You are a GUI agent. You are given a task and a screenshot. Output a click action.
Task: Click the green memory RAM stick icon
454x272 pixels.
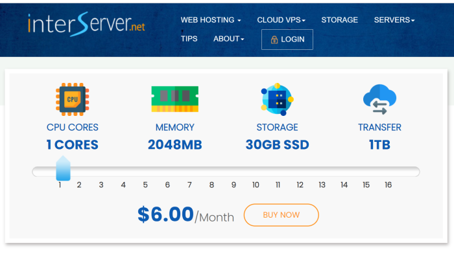(175, 99)
